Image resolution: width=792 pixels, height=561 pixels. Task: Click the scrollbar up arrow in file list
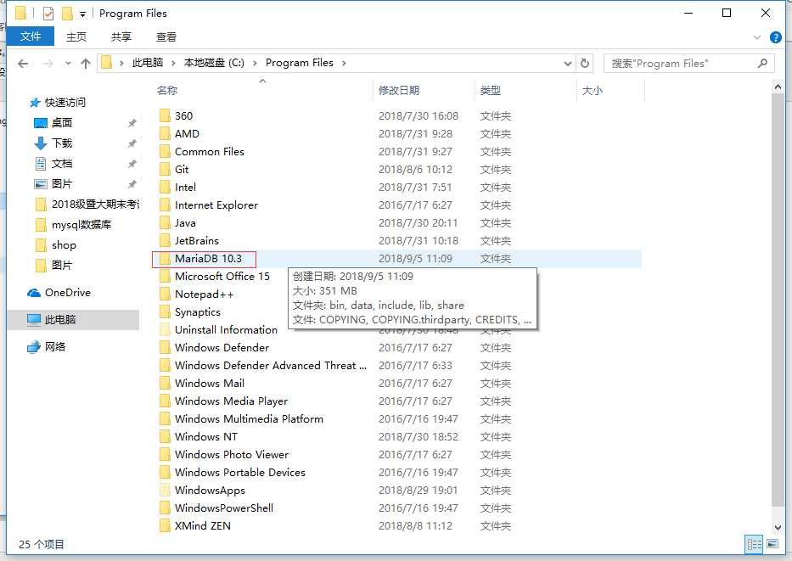[778, 87]
